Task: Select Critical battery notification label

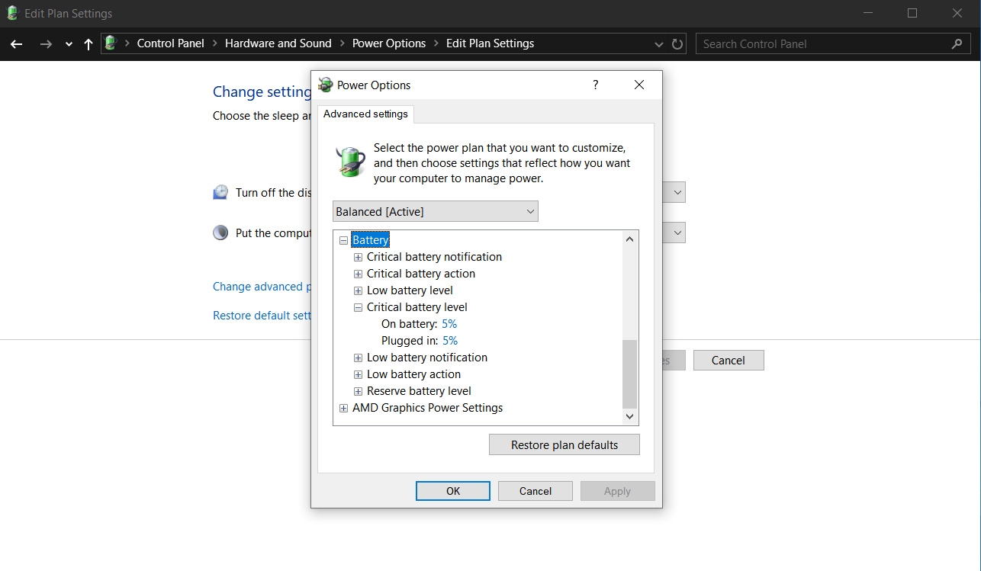Action: tap(434, 257)
